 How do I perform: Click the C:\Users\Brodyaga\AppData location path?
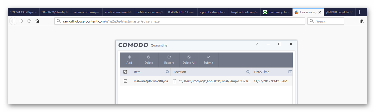[214, 81]
